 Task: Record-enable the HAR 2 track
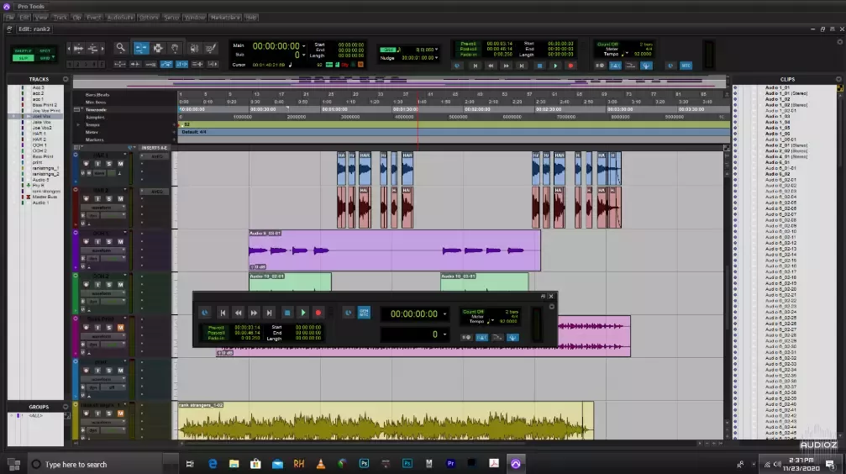click(x=86, y=198)
